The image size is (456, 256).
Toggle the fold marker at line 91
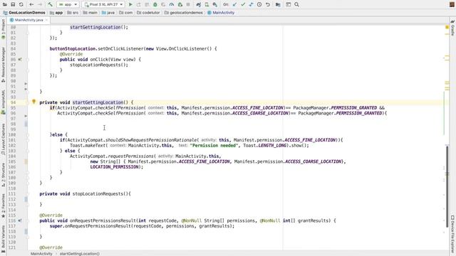coord(26,84)
